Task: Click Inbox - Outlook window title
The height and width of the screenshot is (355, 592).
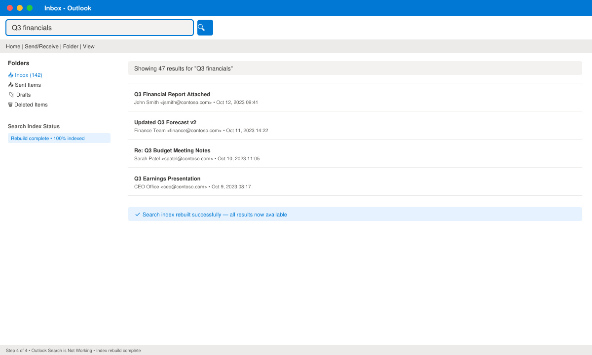Action: point(68,8)
